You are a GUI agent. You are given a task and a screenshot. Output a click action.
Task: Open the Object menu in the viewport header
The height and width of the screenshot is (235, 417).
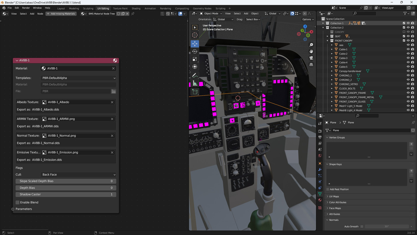point(255,13)
